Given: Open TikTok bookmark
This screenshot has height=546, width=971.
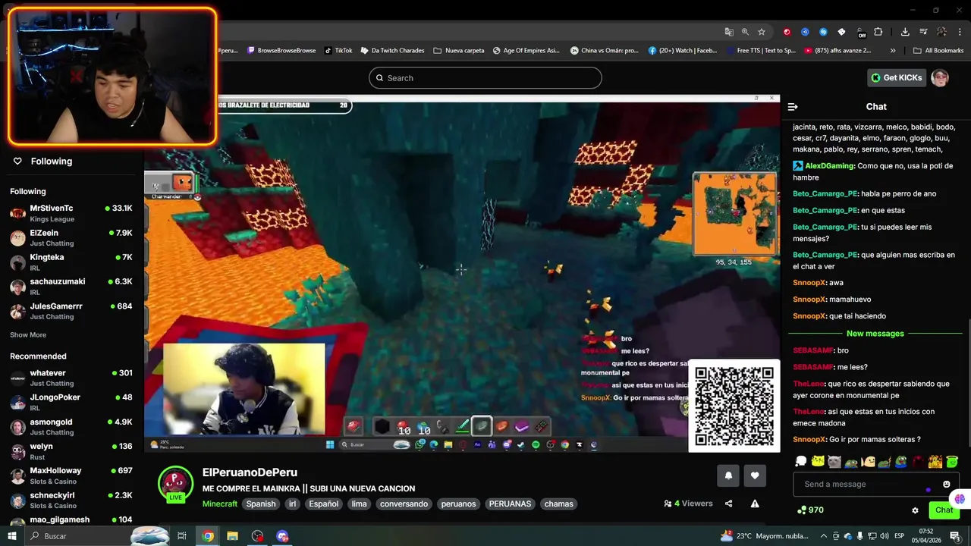Looking at the screenshot, I should 338,51.
